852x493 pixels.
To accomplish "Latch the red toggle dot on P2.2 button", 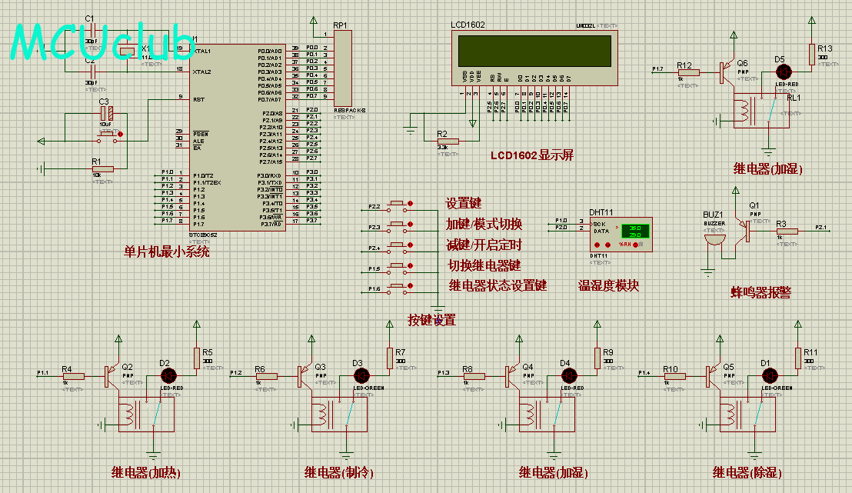I will 411,204.
